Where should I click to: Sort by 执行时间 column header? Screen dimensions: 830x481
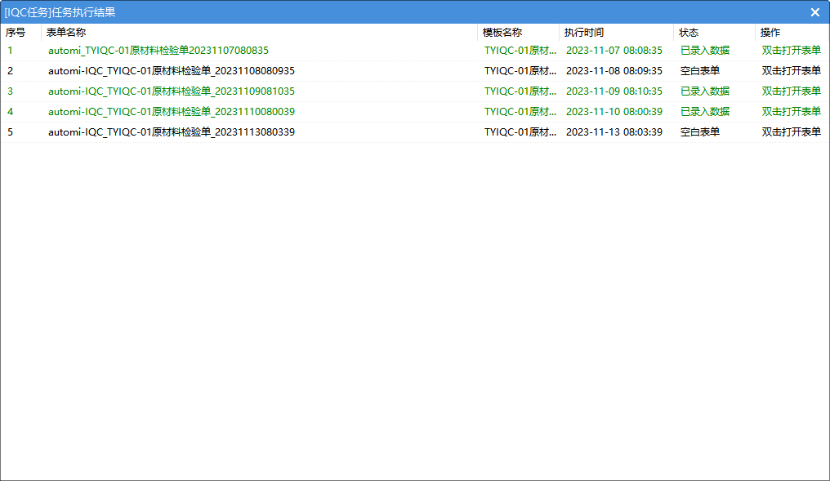[x=584, y=33]
